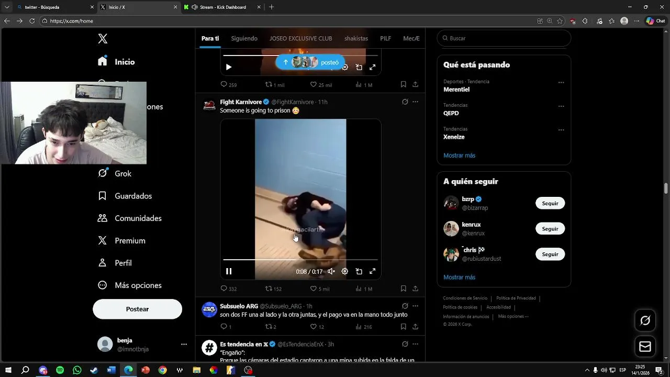Viewport: 670px width, 377px height.
Task: Open the Premium page
Action: (x=121, y=241)
